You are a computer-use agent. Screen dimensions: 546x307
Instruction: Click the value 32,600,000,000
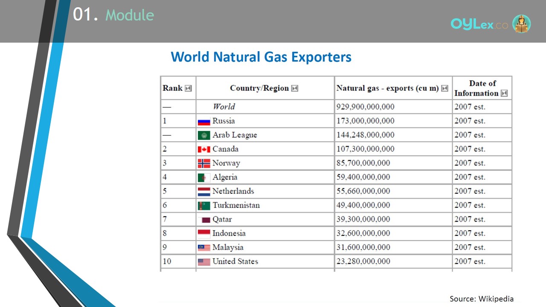[x=363, y=233]
